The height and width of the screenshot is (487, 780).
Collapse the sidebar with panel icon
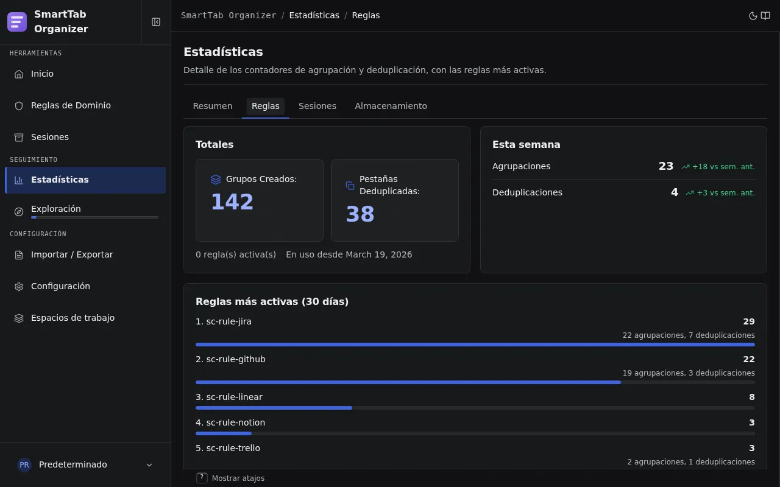[x=156, y=22]
